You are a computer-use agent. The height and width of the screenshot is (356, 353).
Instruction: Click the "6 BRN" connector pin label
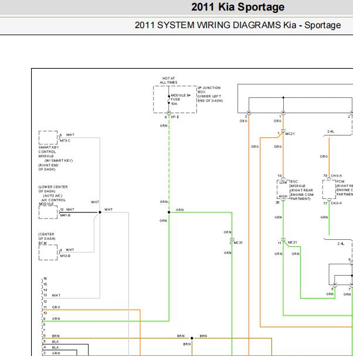coord(52,336)
